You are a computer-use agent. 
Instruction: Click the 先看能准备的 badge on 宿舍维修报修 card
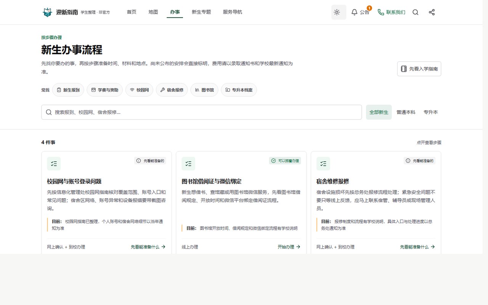click(419, 161)
